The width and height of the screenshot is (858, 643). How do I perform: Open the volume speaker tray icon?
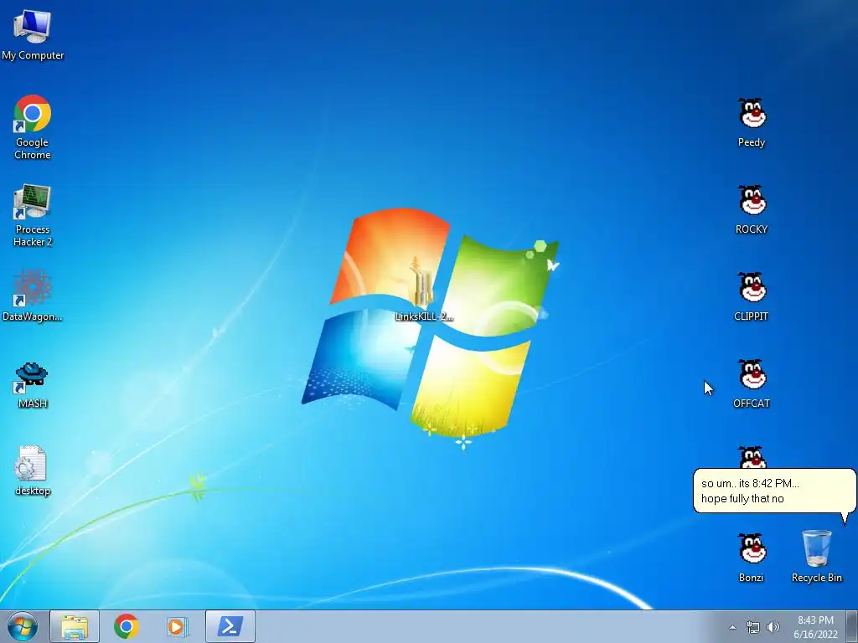pyautogui.click(x=773, y=627)
